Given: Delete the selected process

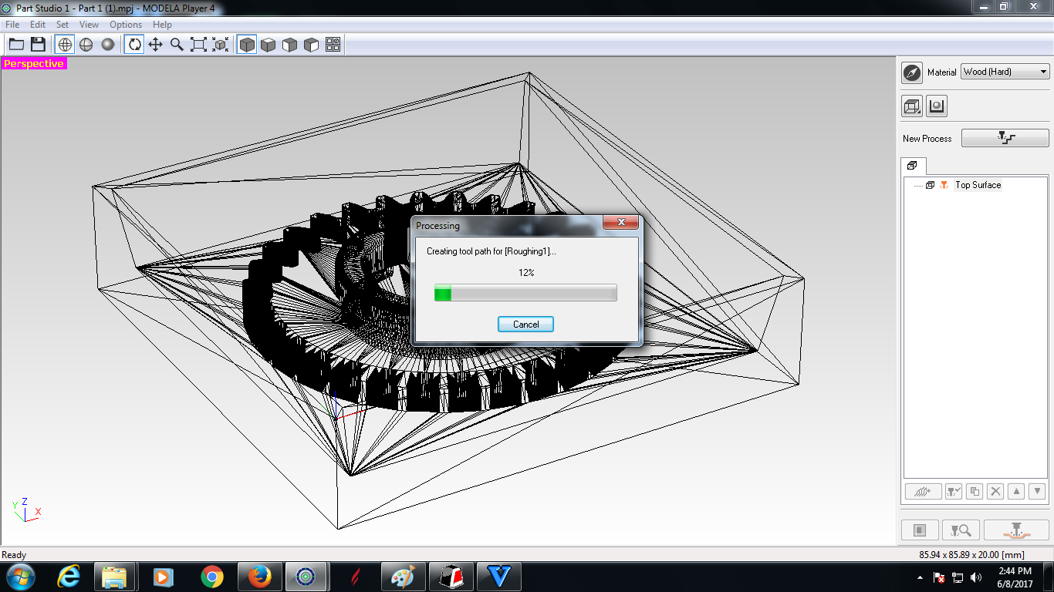Looking at the screenshot, I should 995,491.
